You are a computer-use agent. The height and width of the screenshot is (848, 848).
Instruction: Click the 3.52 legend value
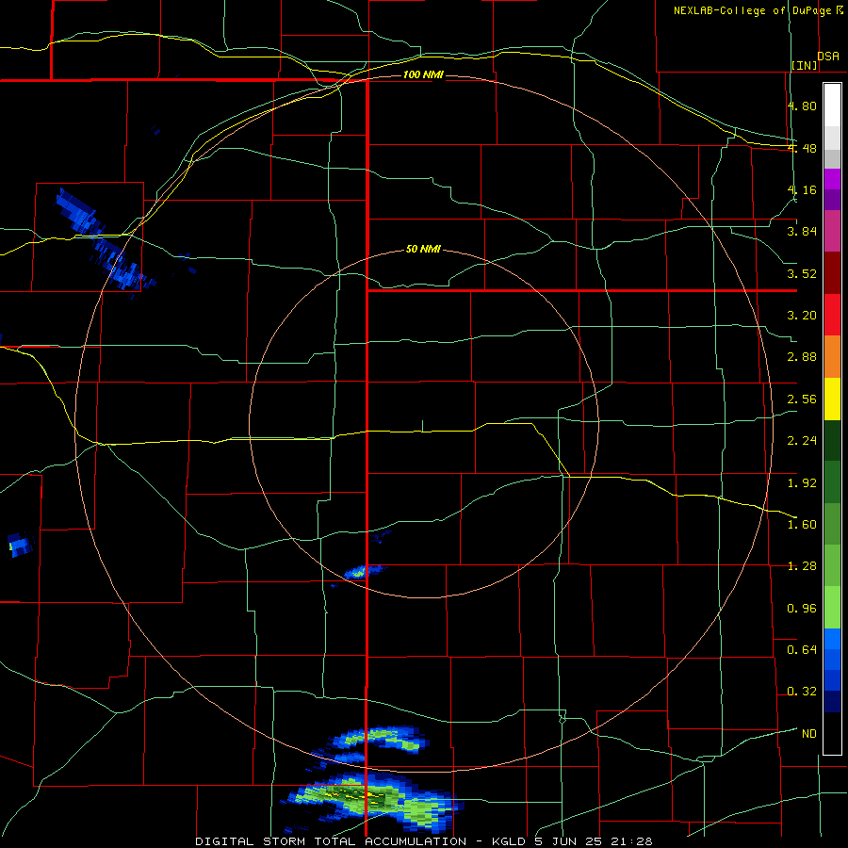click(802, 273)
